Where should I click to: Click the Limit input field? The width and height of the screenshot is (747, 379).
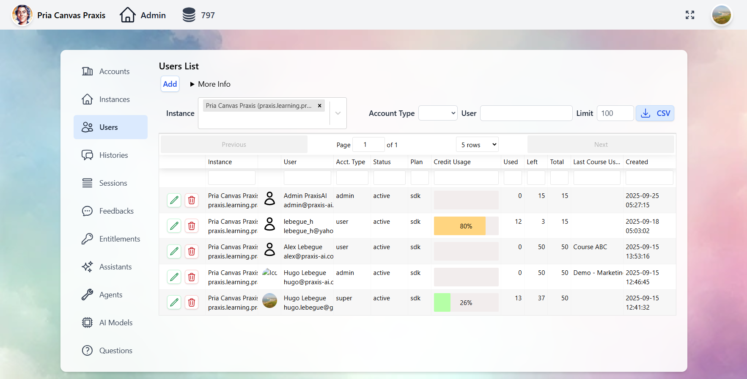(x=615, y=113)
